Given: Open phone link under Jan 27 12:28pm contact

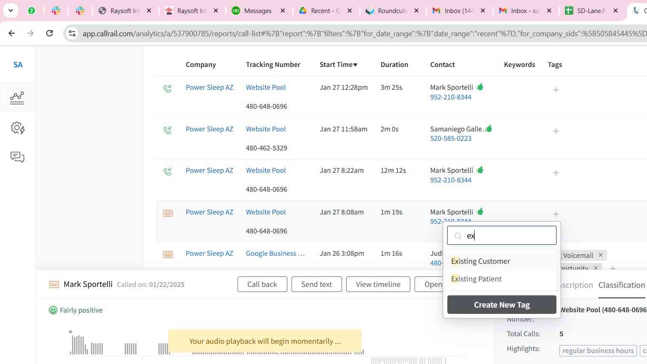Looking at the screenshot, I should pos(450,97).
